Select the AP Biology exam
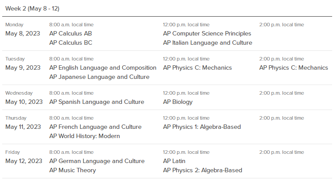This screenshot has height=181, width=333. coord(178,102)
